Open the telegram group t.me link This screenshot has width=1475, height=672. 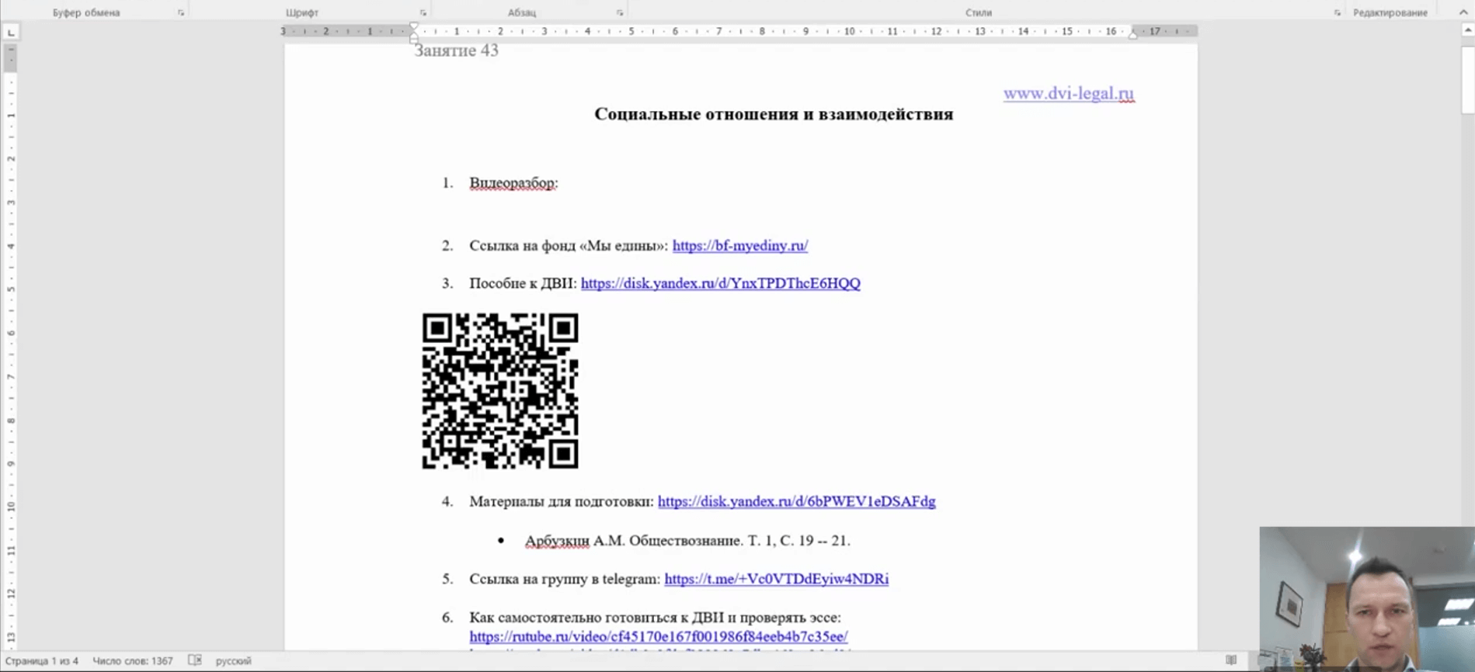pyautogui.click(x=776, y=579)
